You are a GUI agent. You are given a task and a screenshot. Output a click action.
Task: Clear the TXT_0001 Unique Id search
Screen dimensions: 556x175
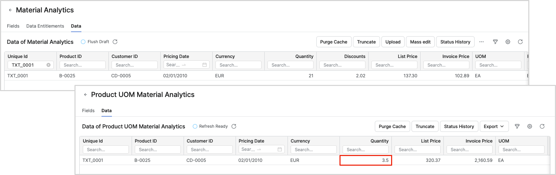[48, 65]
